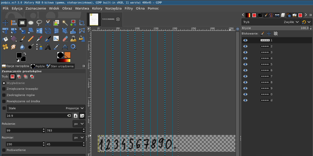
Task: Select the Ellipse Select tool
Action: pos(31,23)
